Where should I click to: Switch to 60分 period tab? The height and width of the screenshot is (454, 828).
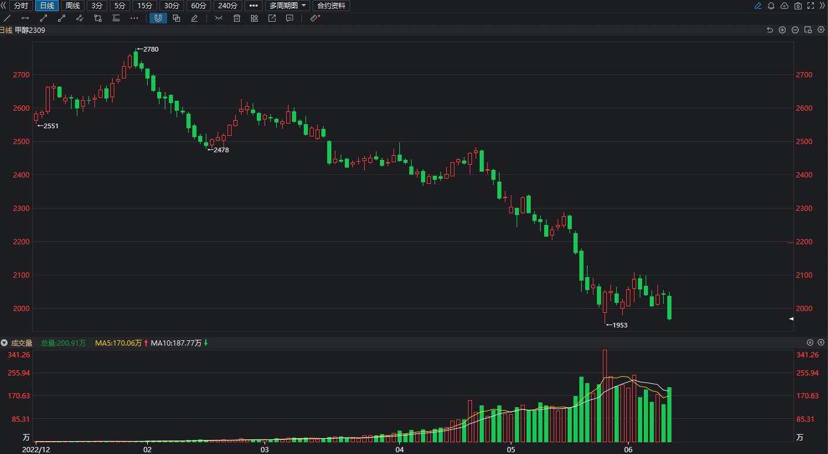pyautogui.click(x=199, y=6)
